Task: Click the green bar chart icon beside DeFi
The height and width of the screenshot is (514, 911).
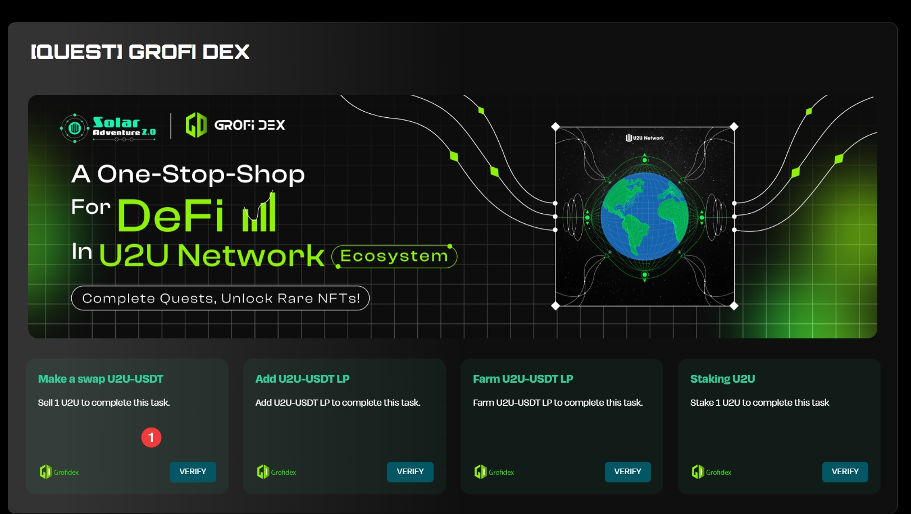Action: 259,213
